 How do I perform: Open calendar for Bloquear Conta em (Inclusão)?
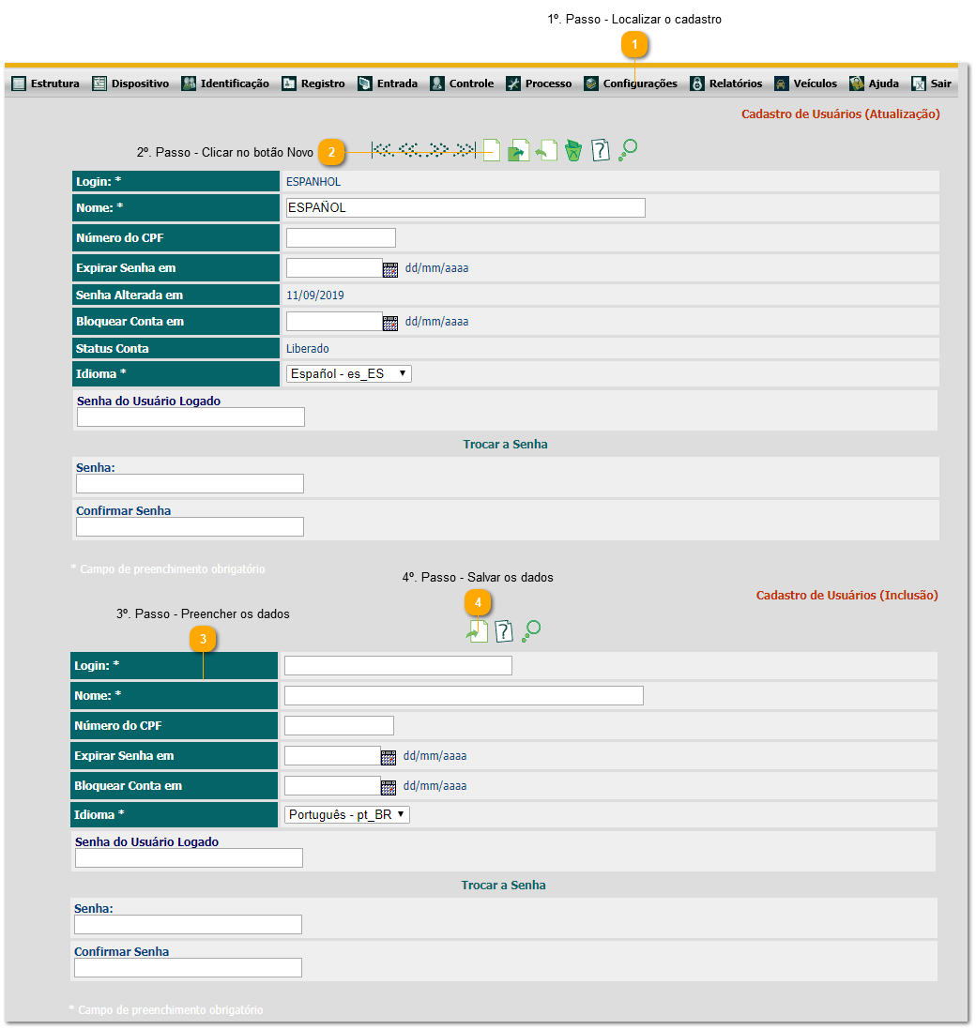click(x=389, y=787)
